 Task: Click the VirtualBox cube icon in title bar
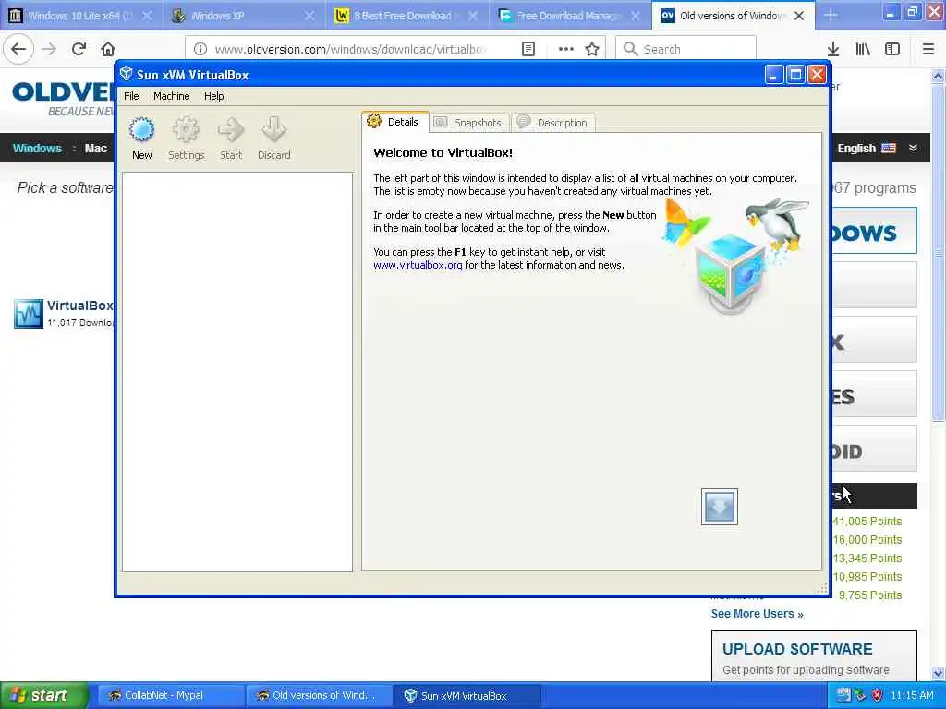126,74
